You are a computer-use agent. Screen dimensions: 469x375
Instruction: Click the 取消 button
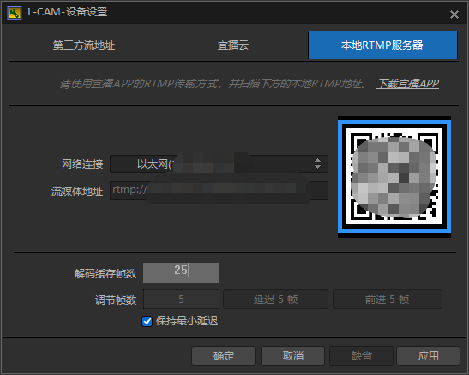(x=293, y=355)
